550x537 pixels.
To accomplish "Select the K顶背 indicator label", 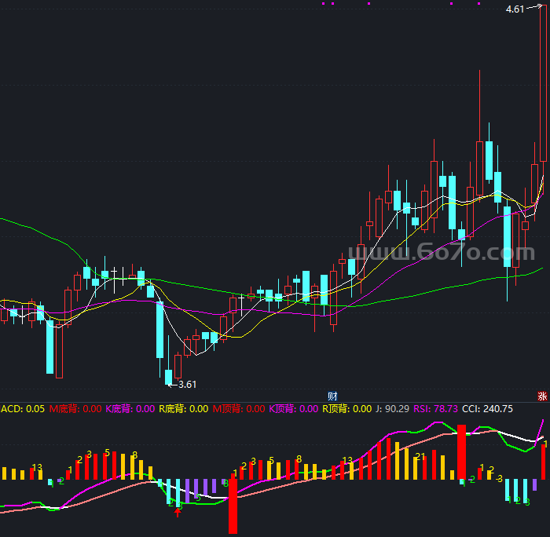I will tap(293, 408).
